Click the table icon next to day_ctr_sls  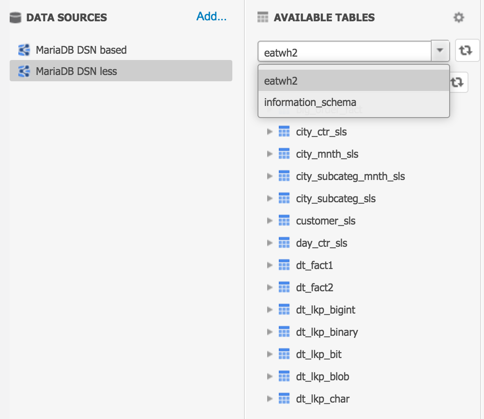click(284, 243)
